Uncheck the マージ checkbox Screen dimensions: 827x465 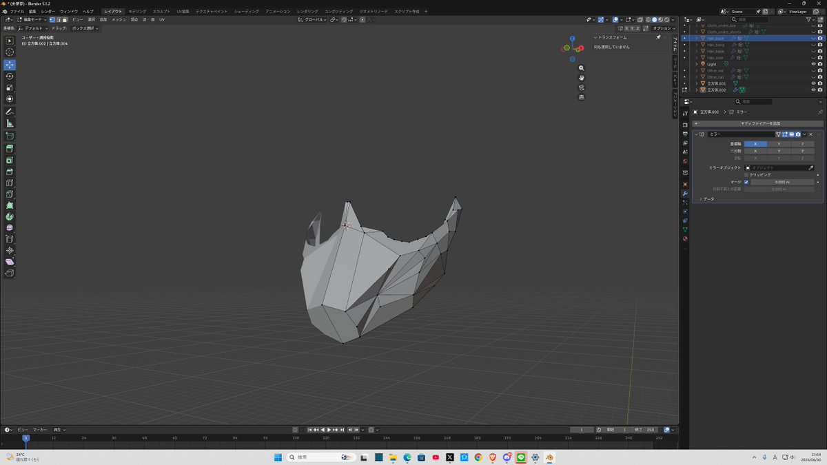pos(746,182)
